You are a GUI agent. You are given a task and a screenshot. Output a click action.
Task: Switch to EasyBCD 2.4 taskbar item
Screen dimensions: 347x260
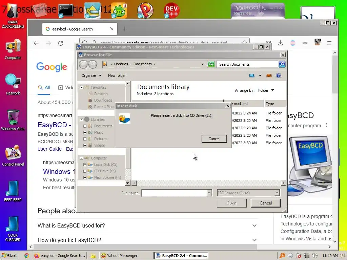[182, 256]
